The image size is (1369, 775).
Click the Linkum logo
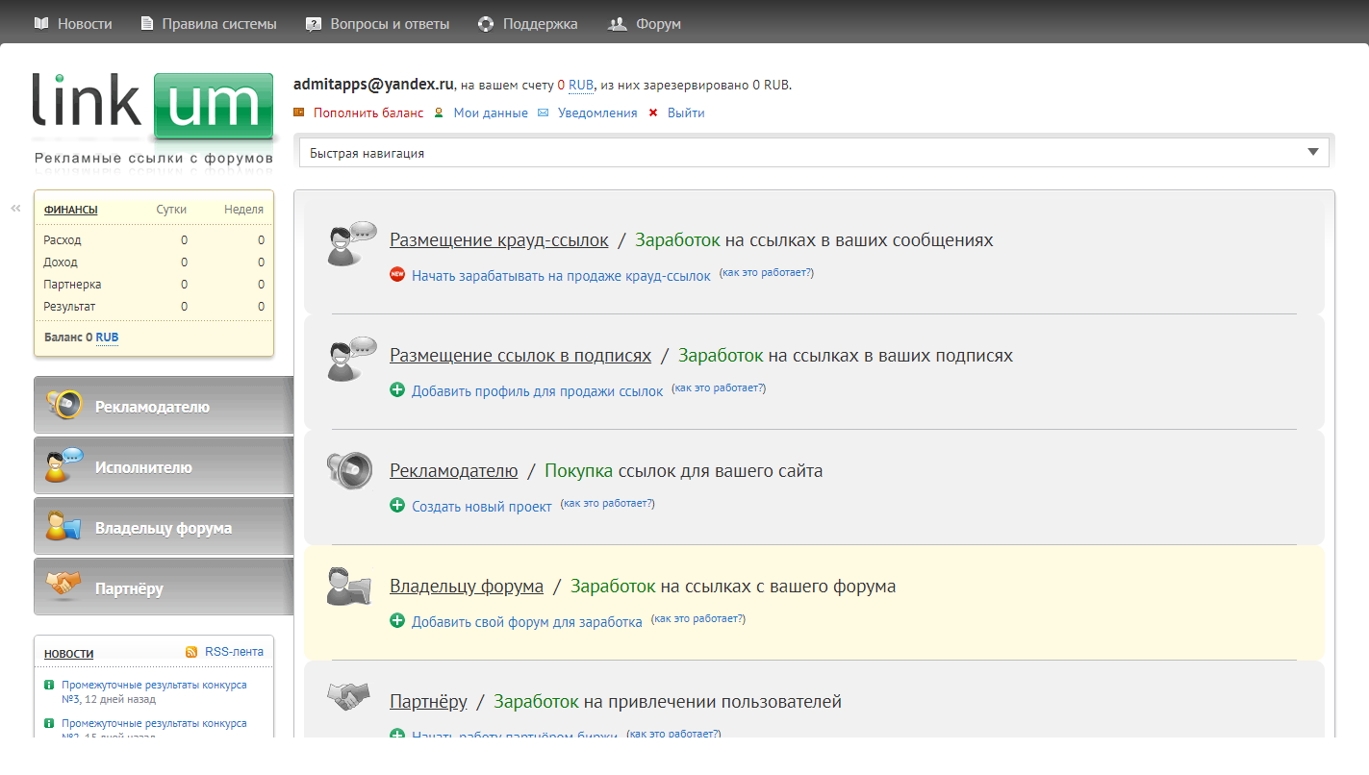point(154,106)
